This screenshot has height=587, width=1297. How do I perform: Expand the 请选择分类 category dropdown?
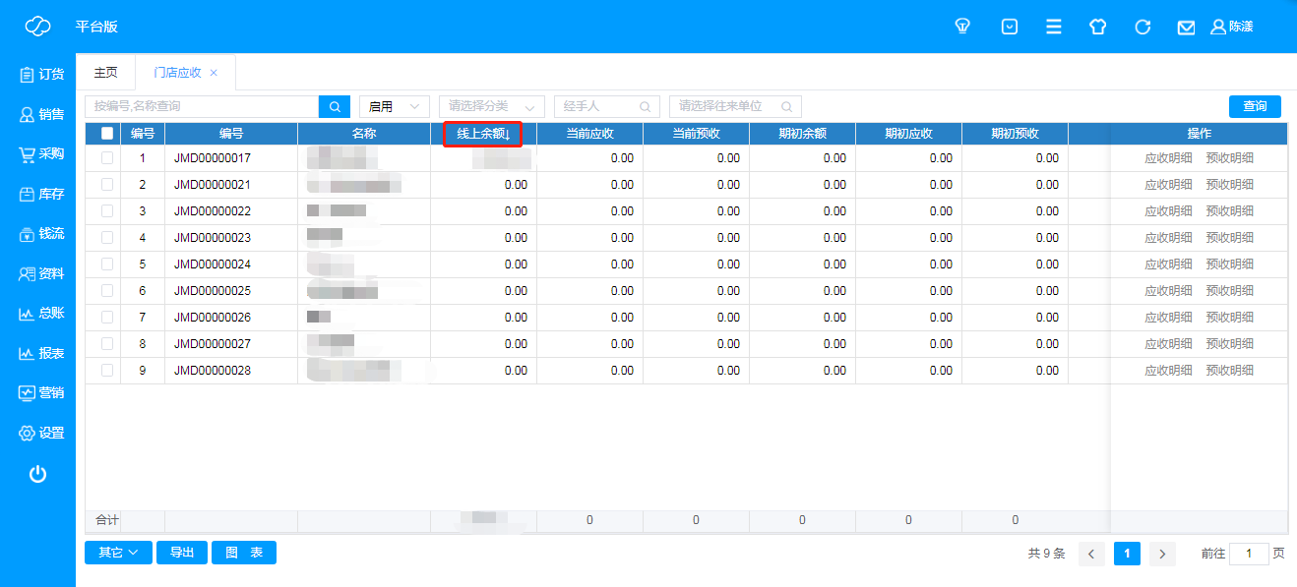[491, 106]
